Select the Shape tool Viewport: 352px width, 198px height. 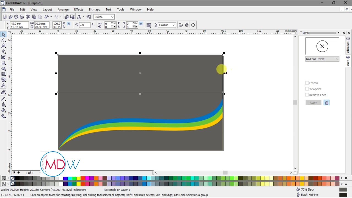3,40
